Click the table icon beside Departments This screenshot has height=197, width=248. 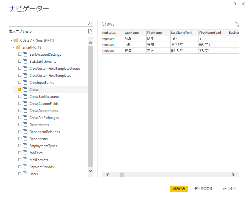25,124
